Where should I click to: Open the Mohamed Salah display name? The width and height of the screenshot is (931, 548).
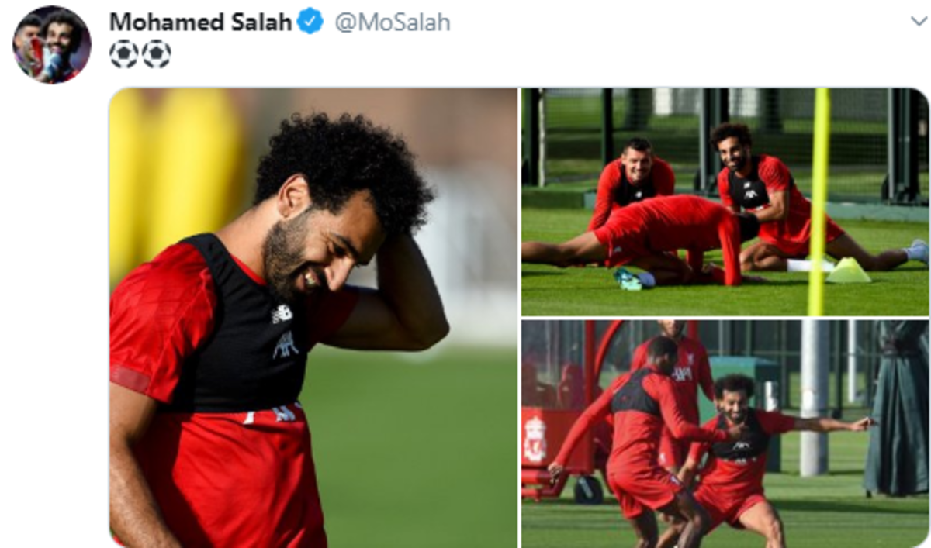tap(201, 22)
